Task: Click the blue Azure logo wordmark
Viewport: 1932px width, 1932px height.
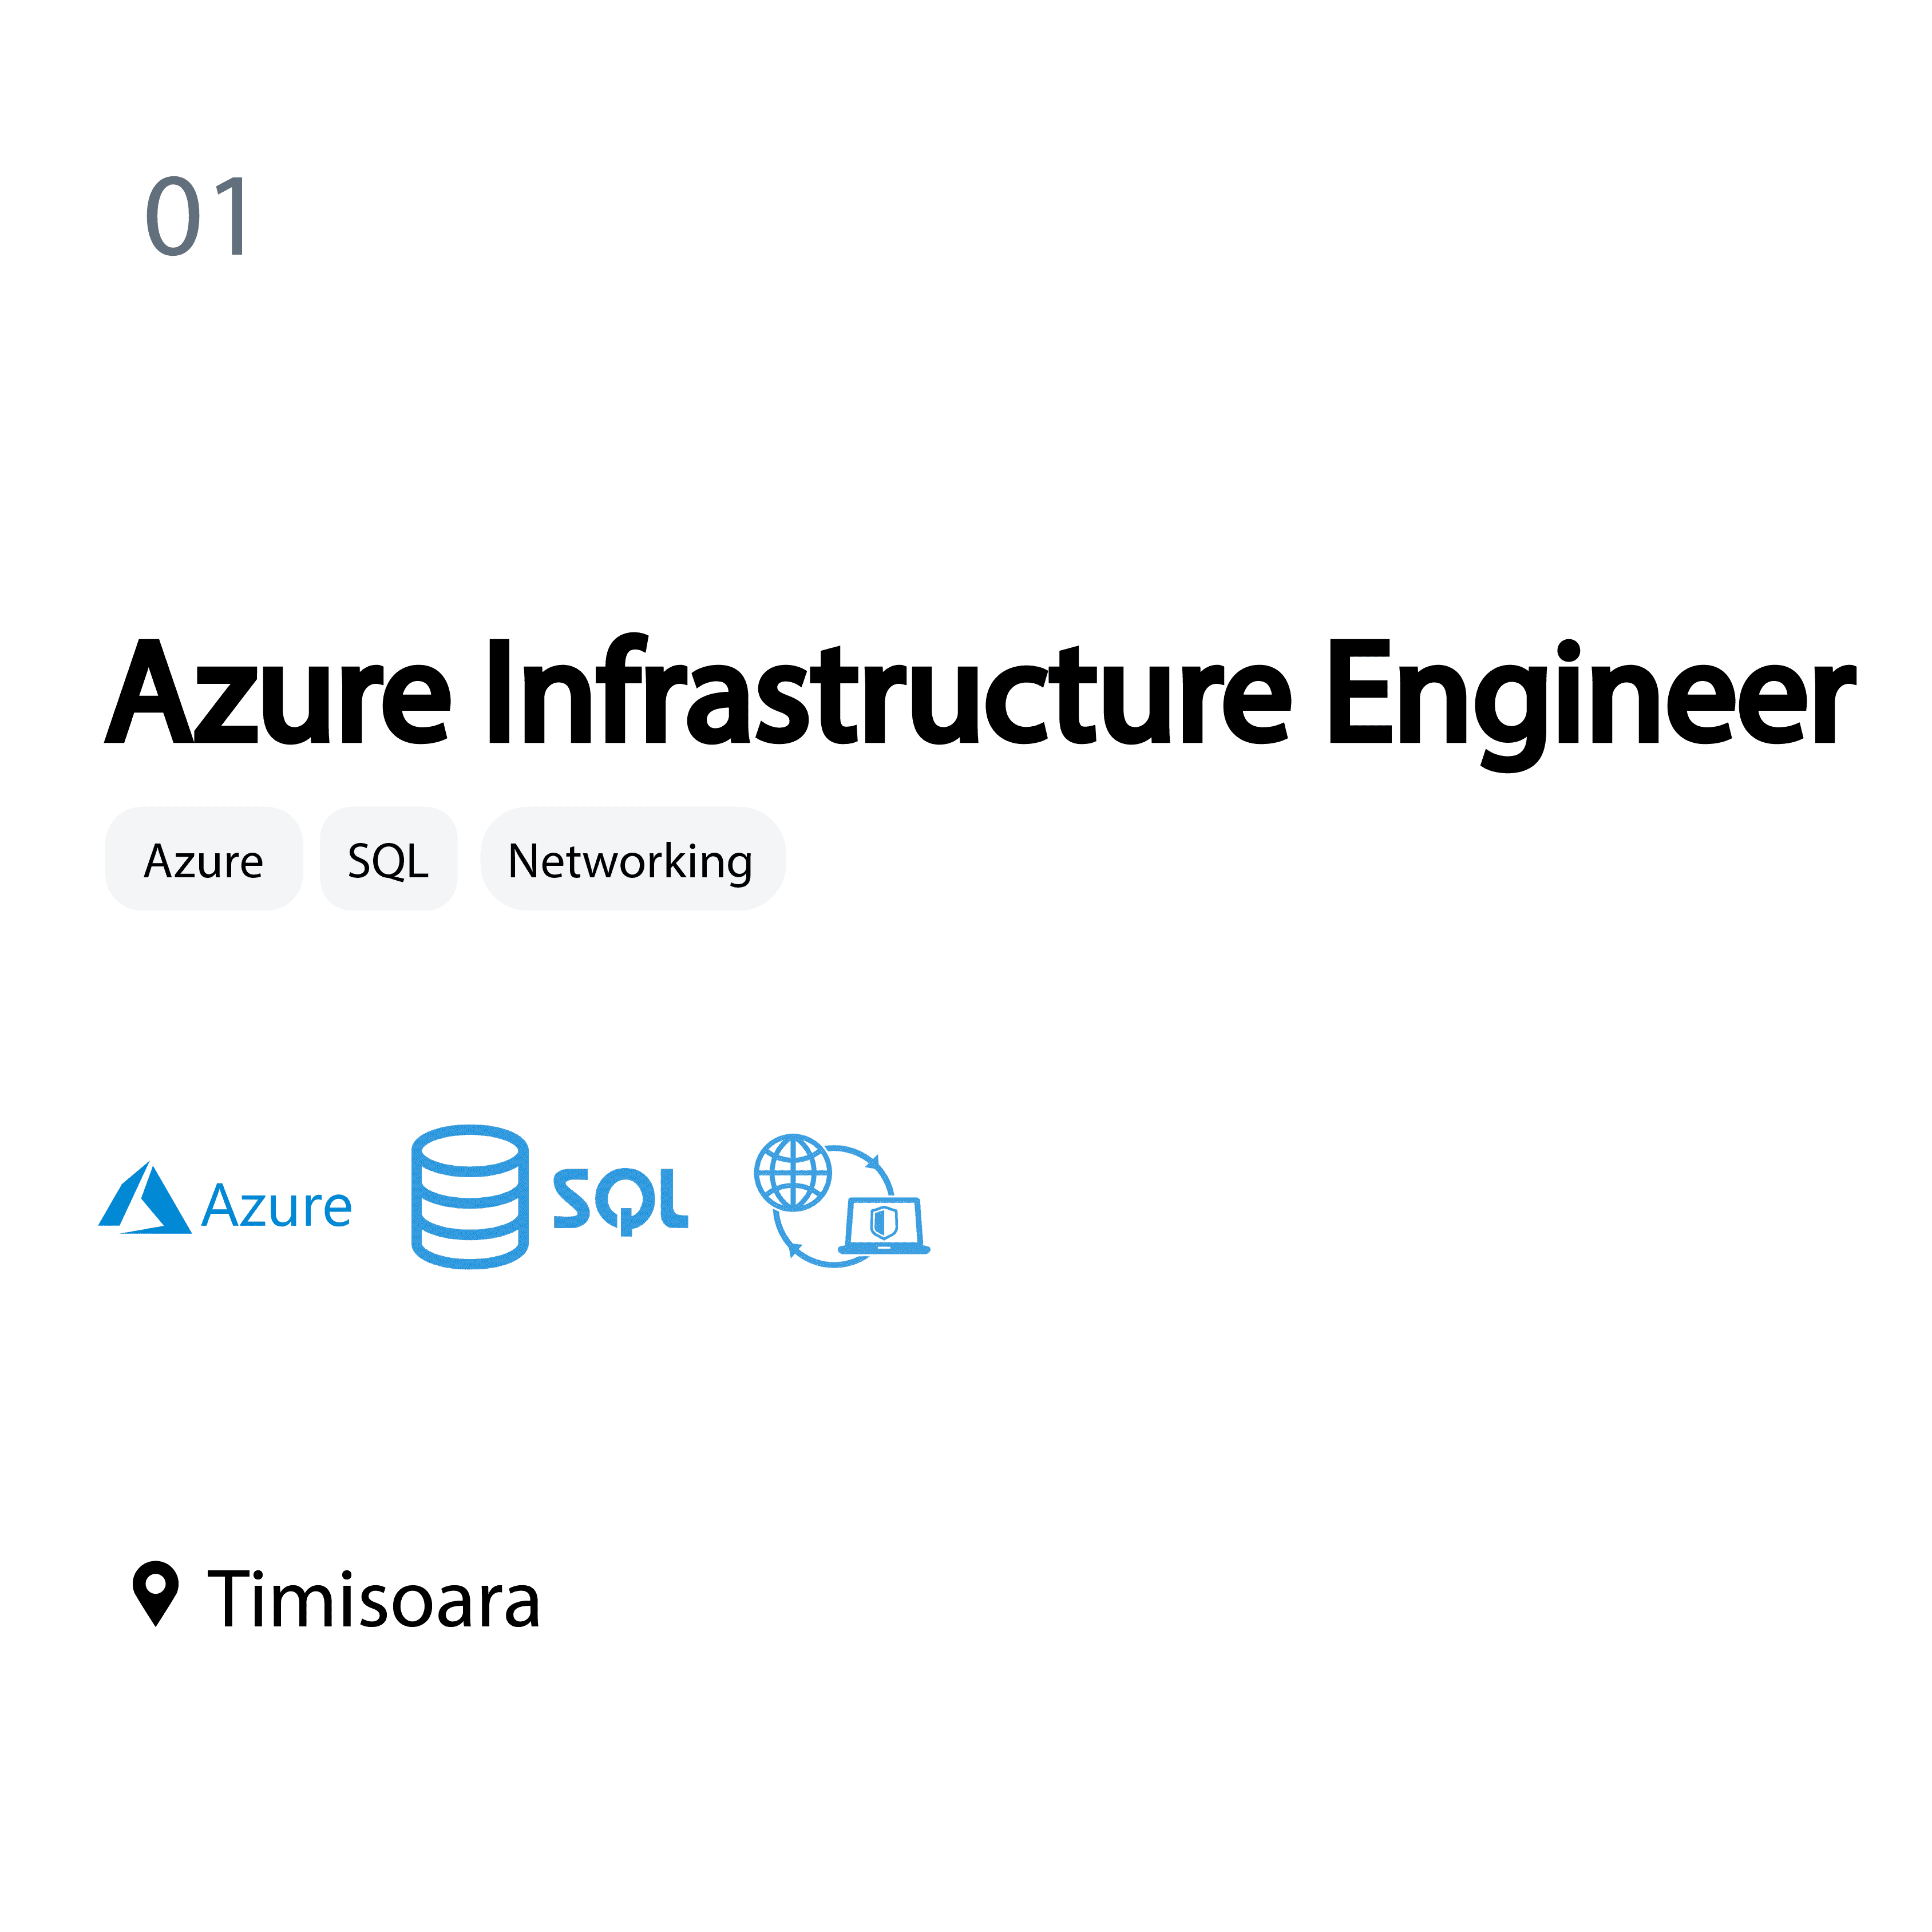Action: coord(277,1206)
